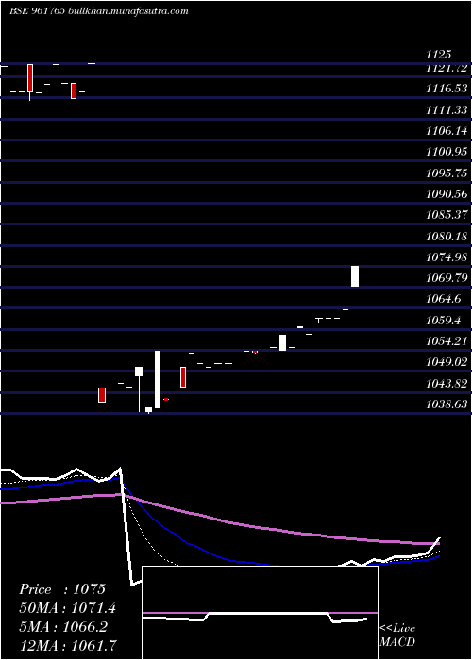Click the 1100.95 price level label
The height and width of the screenshot is (660, 472).
[447, 151]
